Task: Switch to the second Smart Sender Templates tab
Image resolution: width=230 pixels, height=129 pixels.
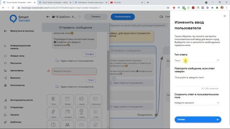Action: click(55, 3)
